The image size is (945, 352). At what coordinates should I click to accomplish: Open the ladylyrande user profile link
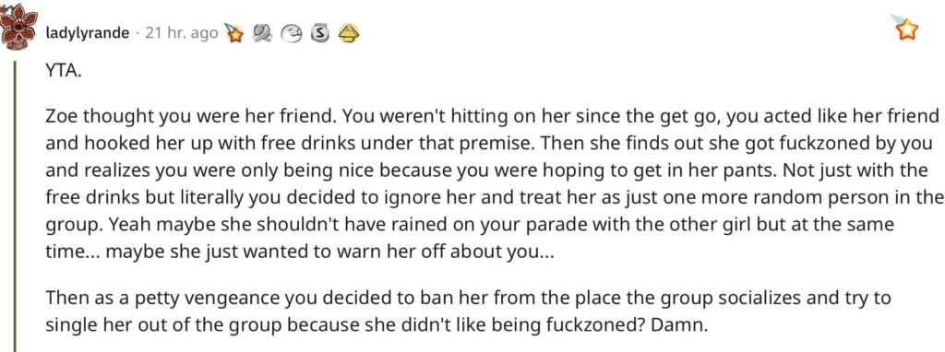[x=88, y=34]
